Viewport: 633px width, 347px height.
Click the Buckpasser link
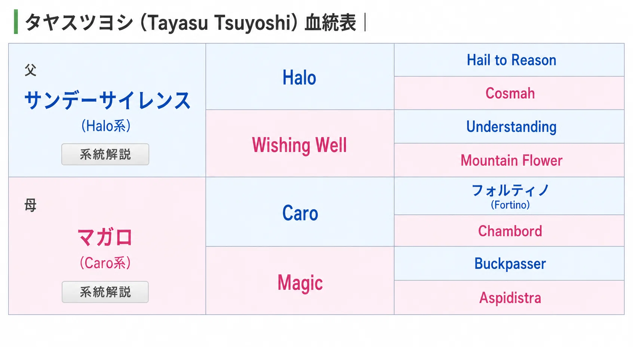(x=510, y=264)
